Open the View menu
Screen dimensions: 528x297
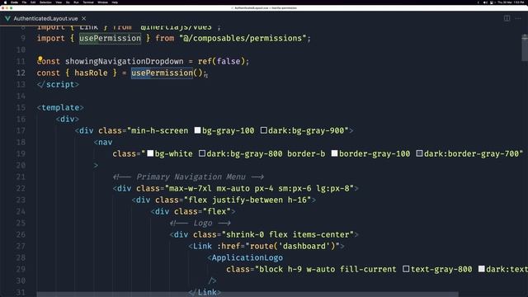pyautogui.click(x=59, y=2)
